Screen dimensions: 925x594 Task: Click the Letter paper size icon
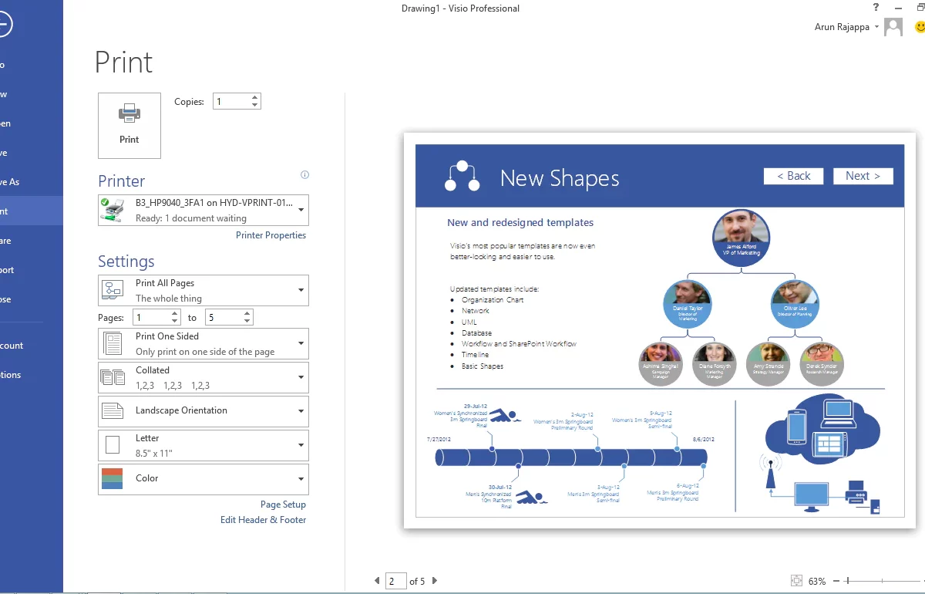point(113,445)
